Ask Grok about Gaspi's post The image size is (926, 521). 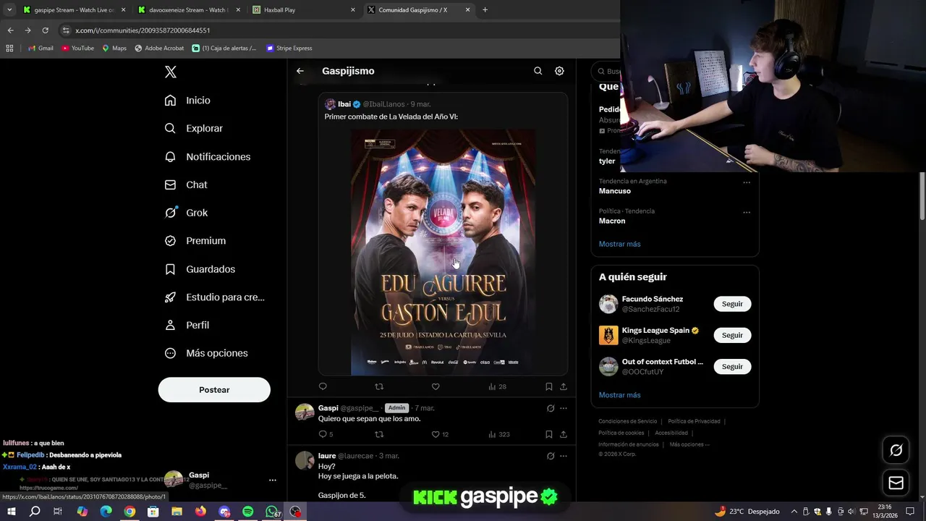click(x=551, y=408)
